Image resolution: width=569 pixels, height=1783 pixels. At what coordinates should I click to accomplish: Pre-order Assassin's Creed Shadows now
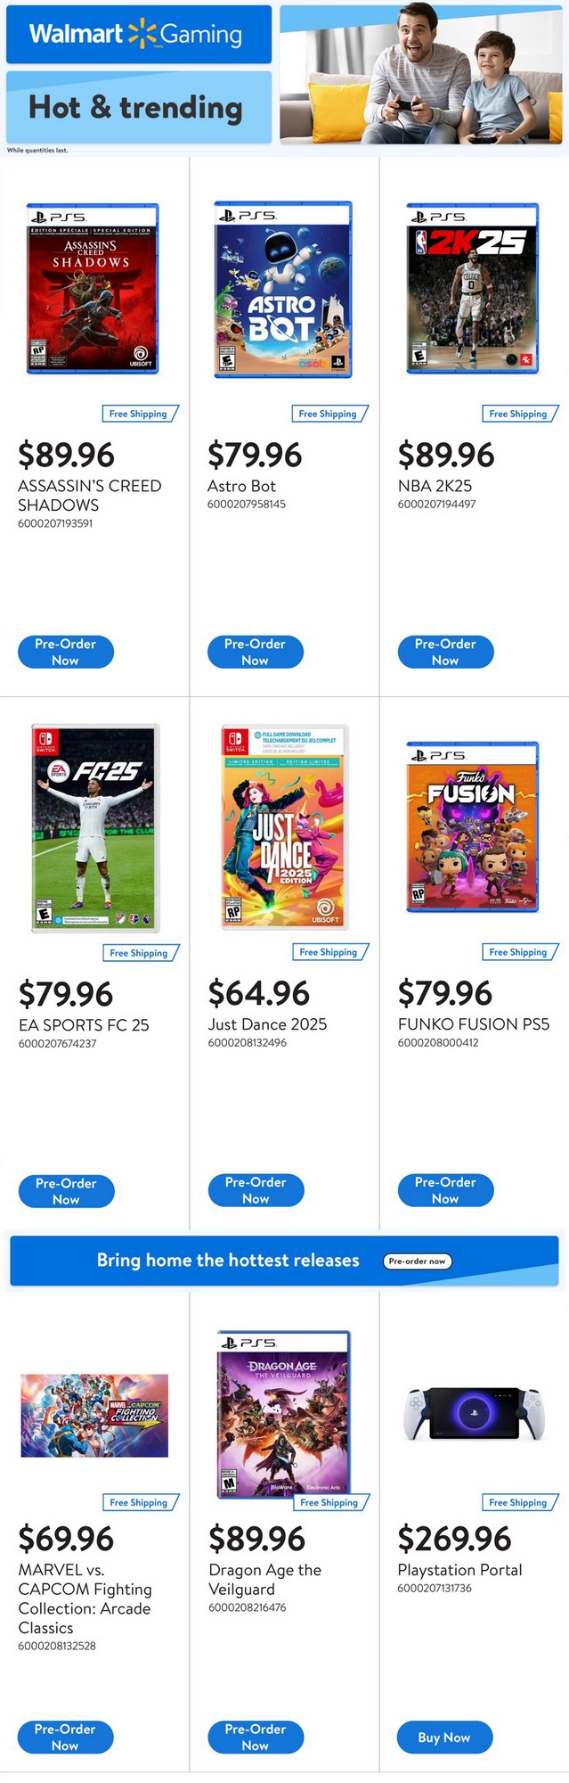(x=66, y=652)
